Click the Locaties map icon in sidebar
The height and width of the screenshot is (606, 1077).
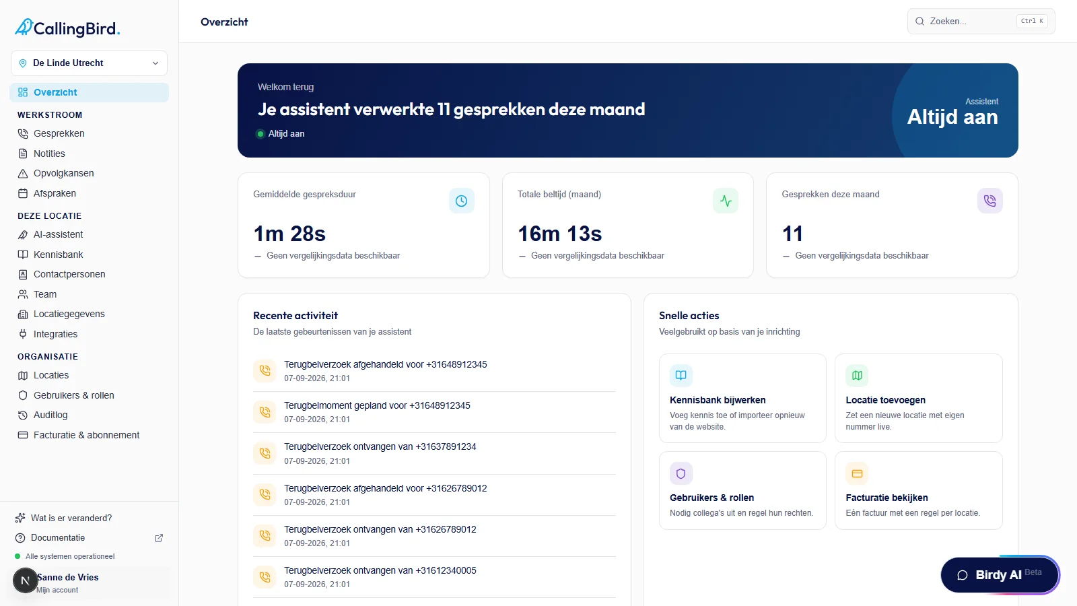point(23,375)
